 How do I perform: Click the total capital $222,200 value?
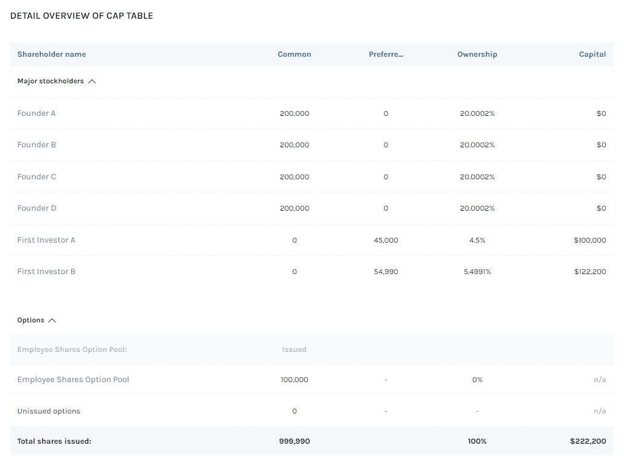(587, 441)
